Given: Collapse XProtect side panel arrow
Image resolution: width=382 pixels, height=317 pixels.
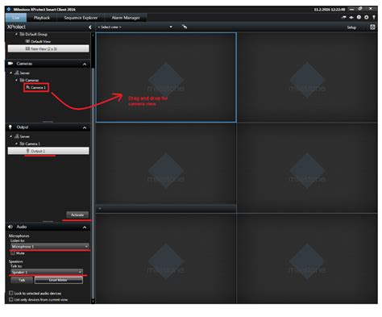Looking at the screenshot, I should pos(90,27).
